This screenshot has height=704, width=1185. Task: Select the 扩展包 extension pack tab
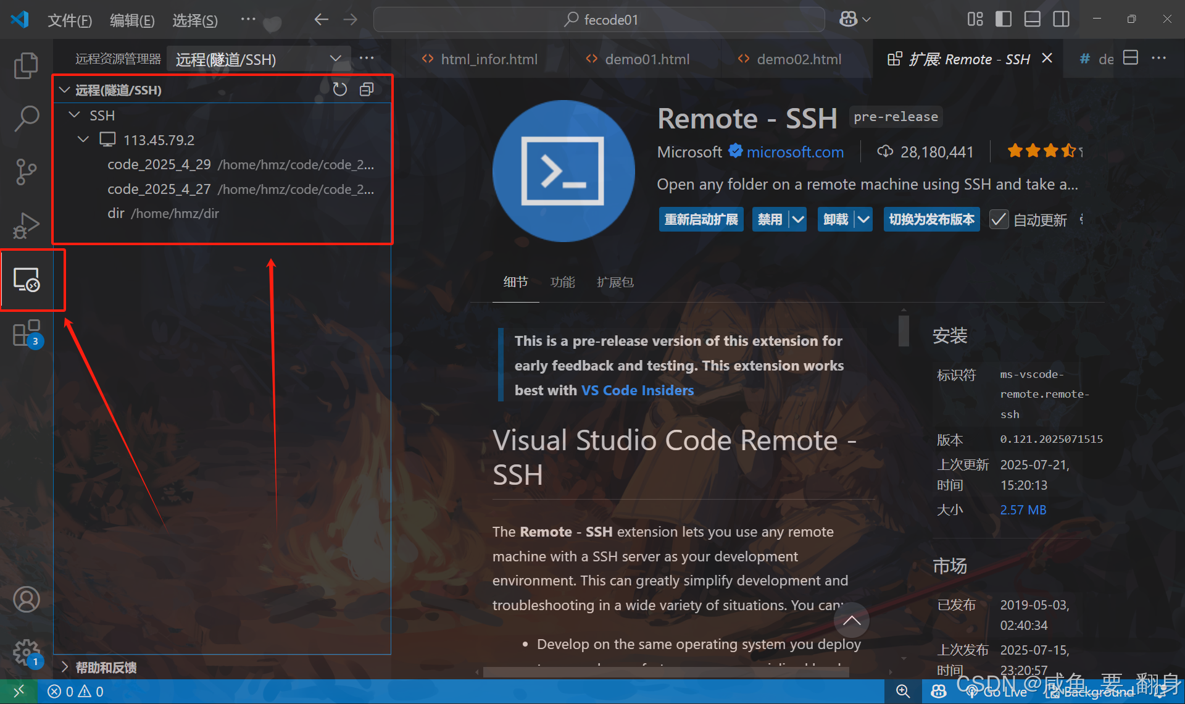pyautogui.click(x=615, y=282)
